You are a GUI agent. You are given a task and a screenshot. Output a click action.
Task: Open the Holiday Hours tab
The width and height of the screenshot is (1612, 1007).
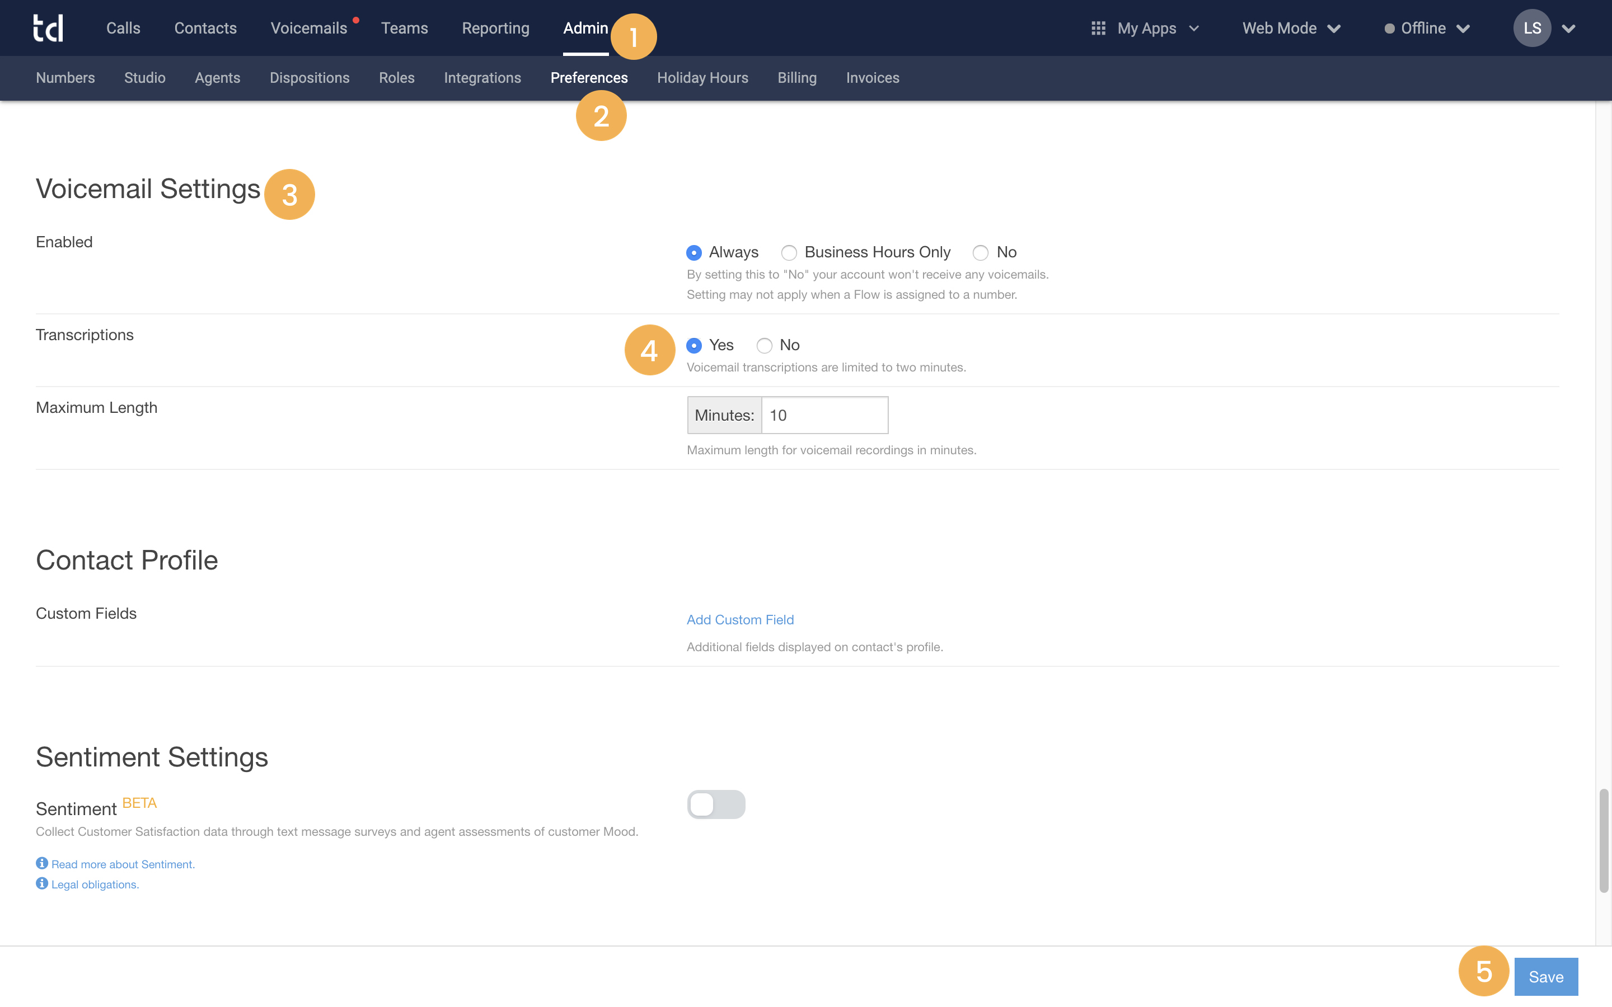click(x=703, y=78)
